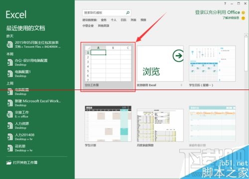
Task: Pin the 欢迎使用 Excel template
Action: (181, 85)
